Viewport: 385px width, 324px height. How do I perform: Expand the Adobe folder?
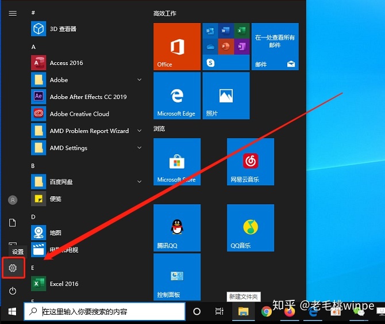point(139,79)
